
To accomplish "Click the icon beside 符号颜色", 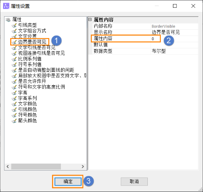I will point(14,115).
